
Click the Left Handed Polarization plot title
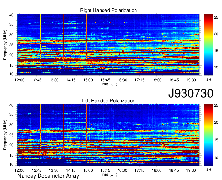(x=108, y=101)
